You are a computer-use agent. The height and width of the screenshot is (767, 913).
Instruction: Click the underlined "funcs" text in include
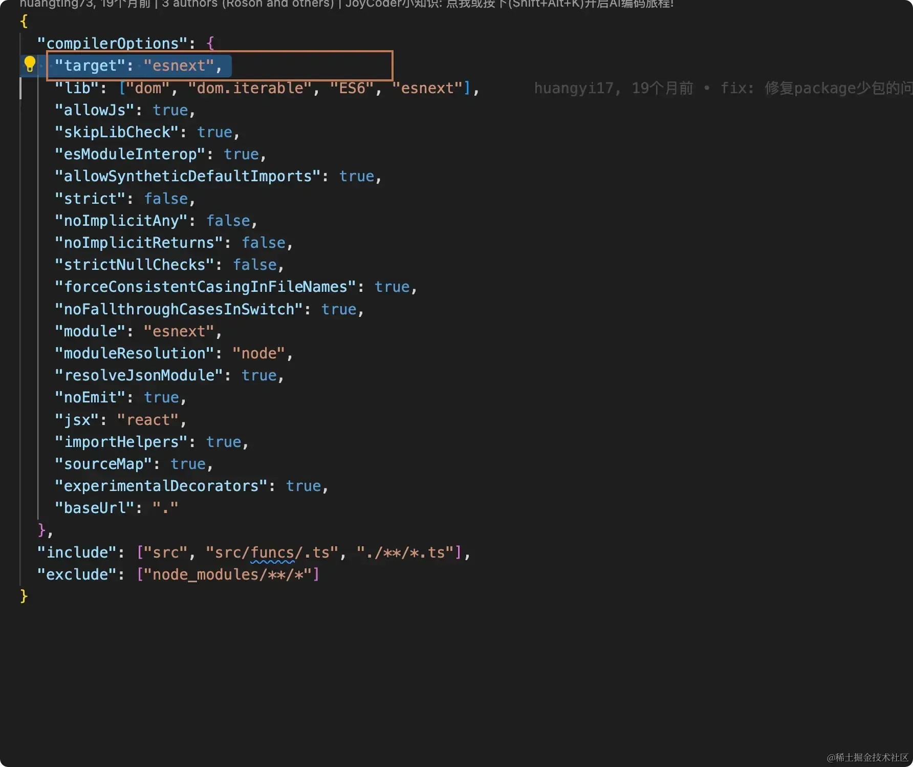click(272, 552)
